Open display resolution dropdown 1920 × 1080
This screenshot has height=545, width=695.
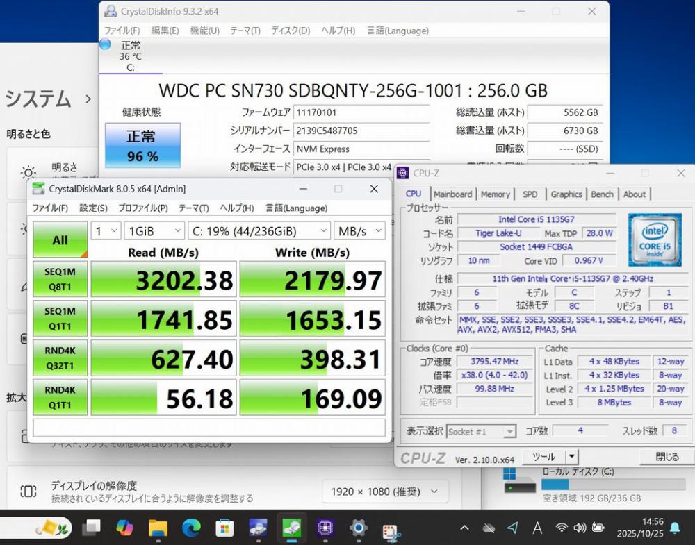(385, 492)
